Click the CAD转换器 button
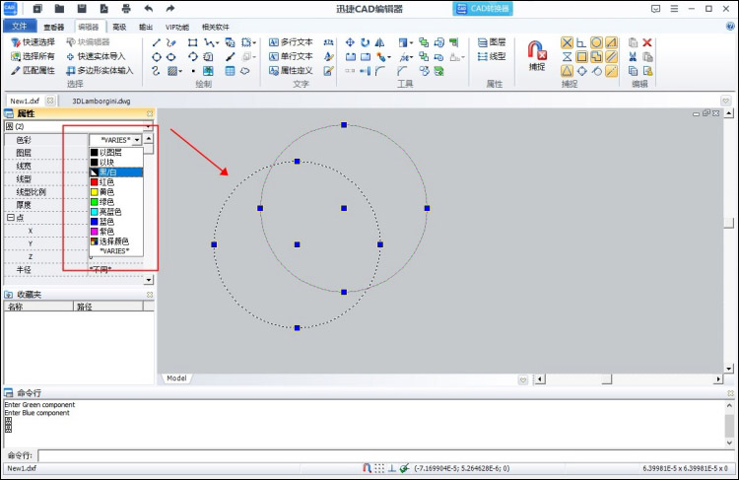 click(483, 9)
